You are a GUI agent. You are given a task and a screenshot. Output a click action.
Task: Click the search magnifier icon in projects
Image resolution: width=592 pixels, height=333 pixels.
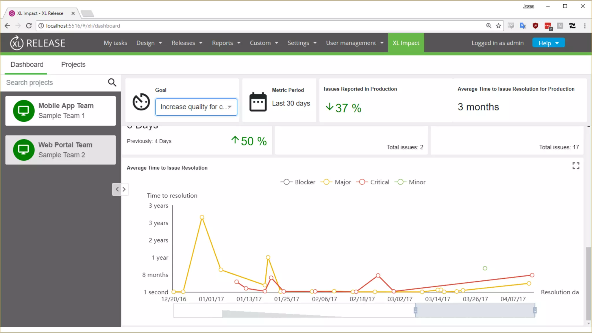pyautogui.click(x=112, y=83)
